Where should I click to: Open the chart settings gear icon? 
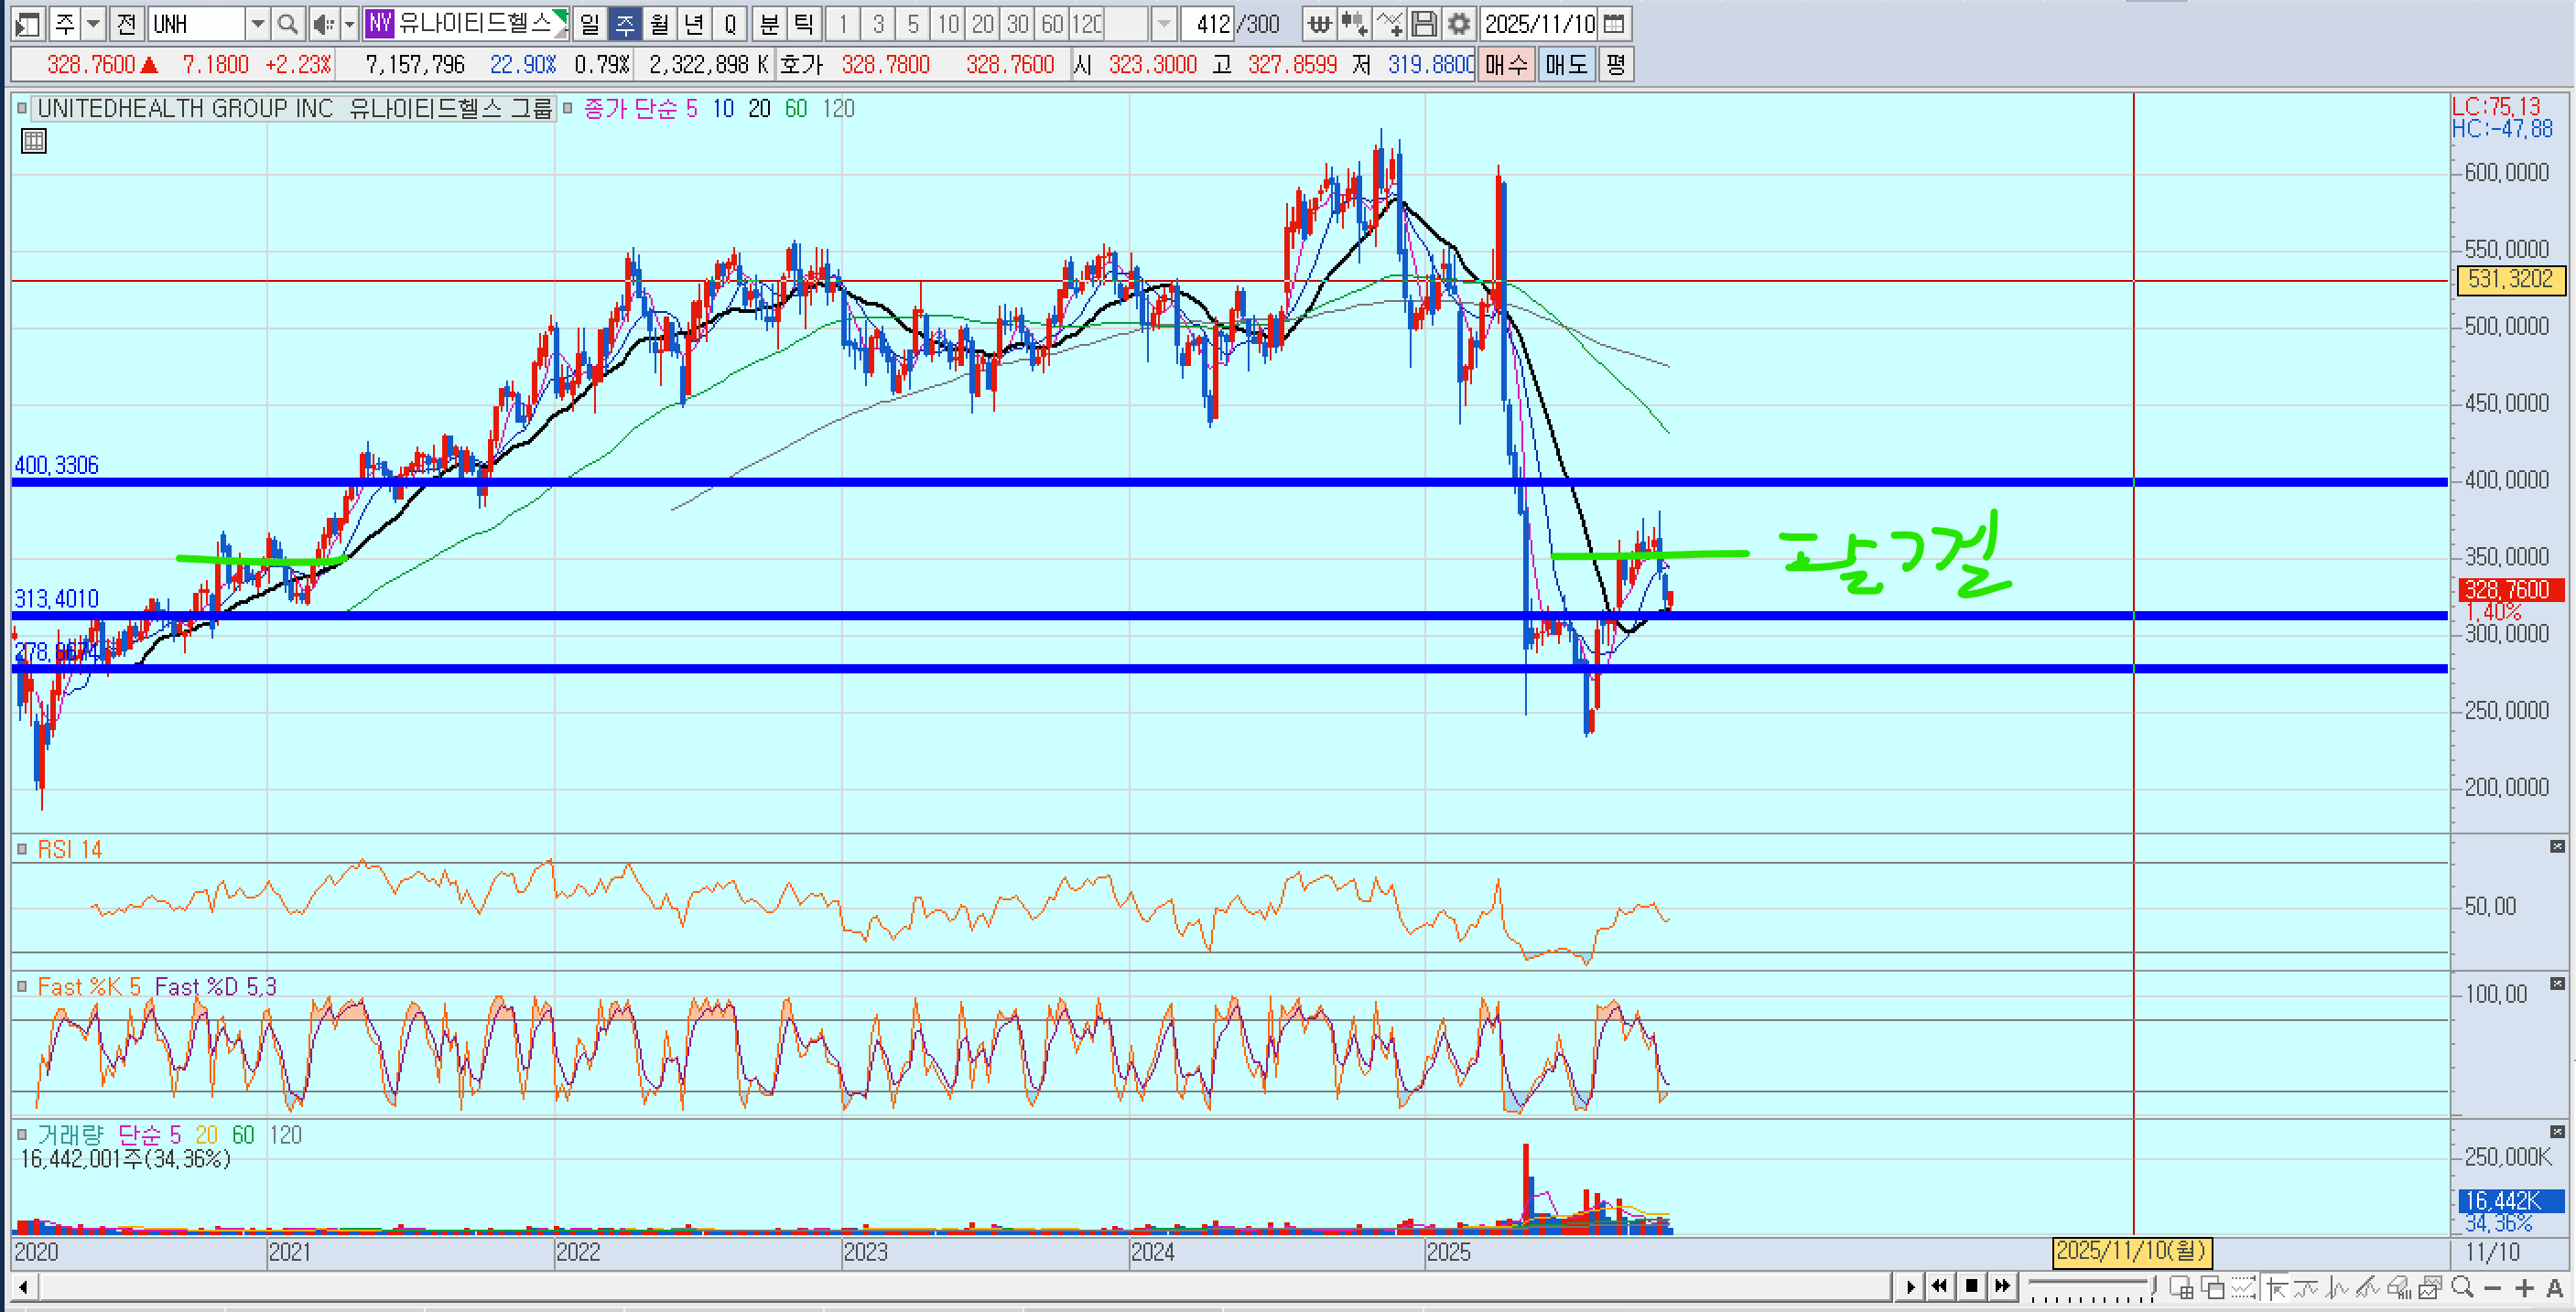point(1459,24)
